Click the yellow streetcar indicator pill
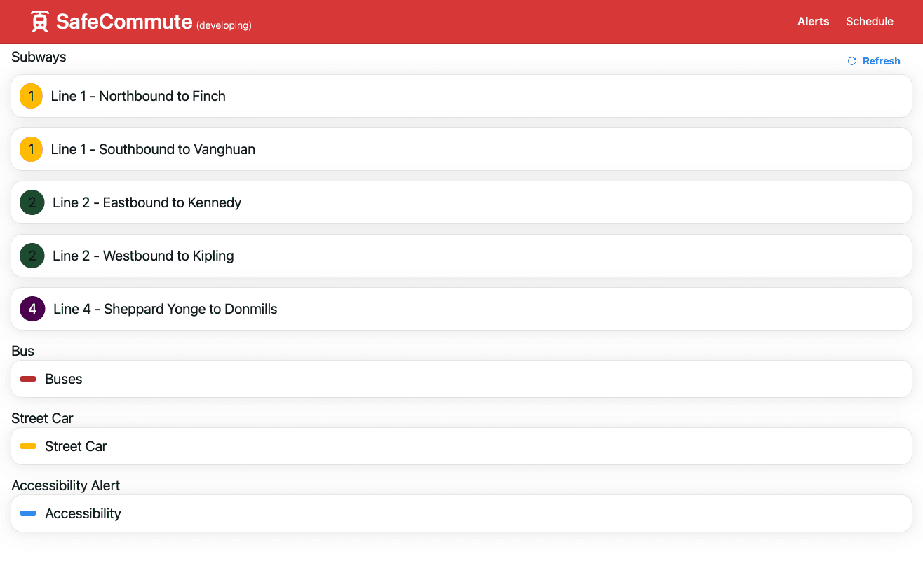The width and height of the screenshot is (923, 582). tap(27, 445)
